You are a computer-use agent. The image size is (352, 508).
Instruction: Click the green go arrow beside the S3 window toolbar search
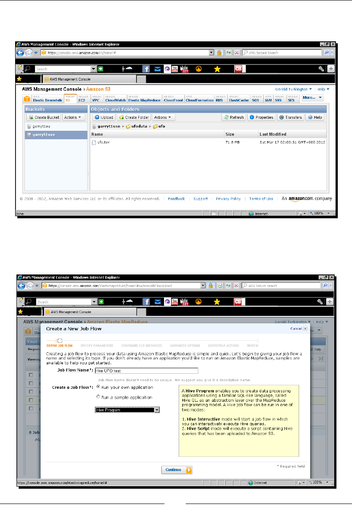[101, 69]
